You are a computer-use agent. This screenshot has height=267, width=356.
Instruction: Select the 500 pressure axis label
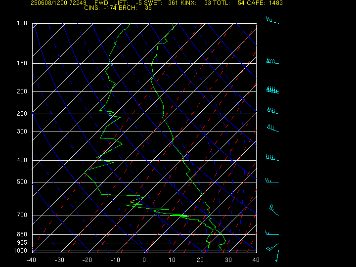(x=22, y=182)
